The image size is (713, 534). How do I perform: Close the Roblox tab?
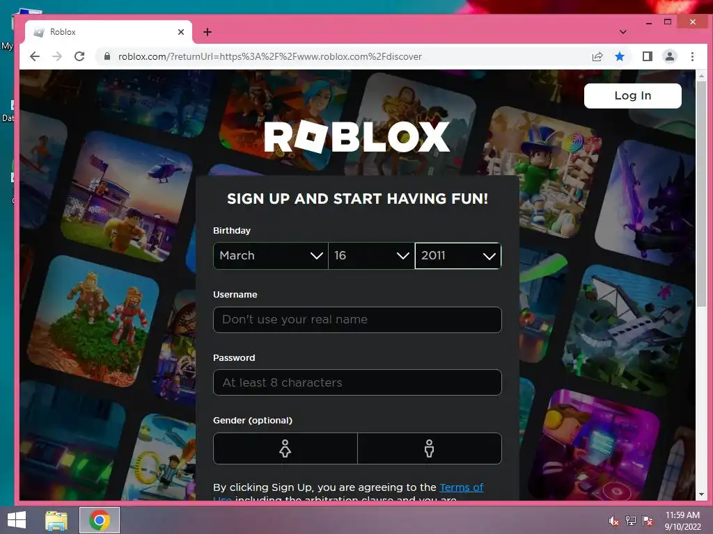[181, 32]
